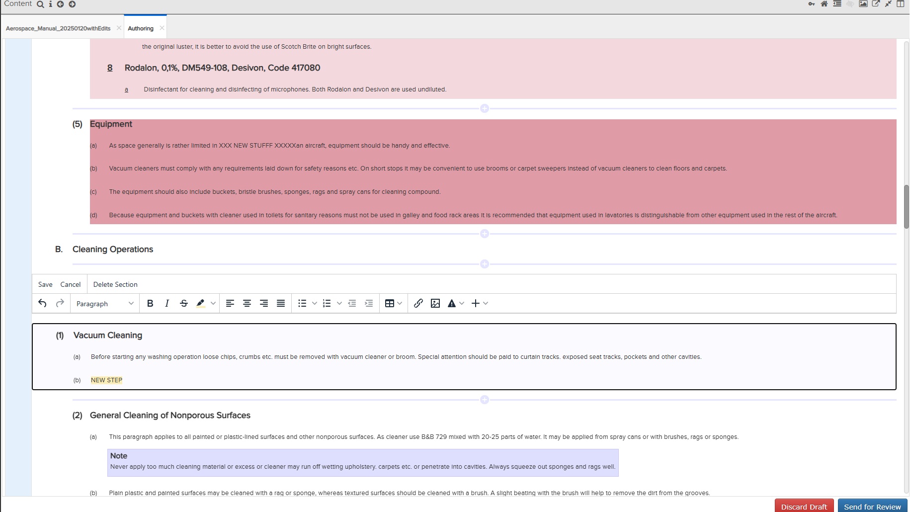Toggle the split columns layout icon

click(900, 4)
